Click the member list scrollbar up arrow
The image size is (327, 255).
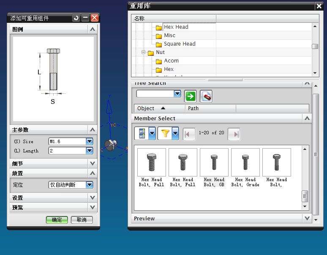305,149
